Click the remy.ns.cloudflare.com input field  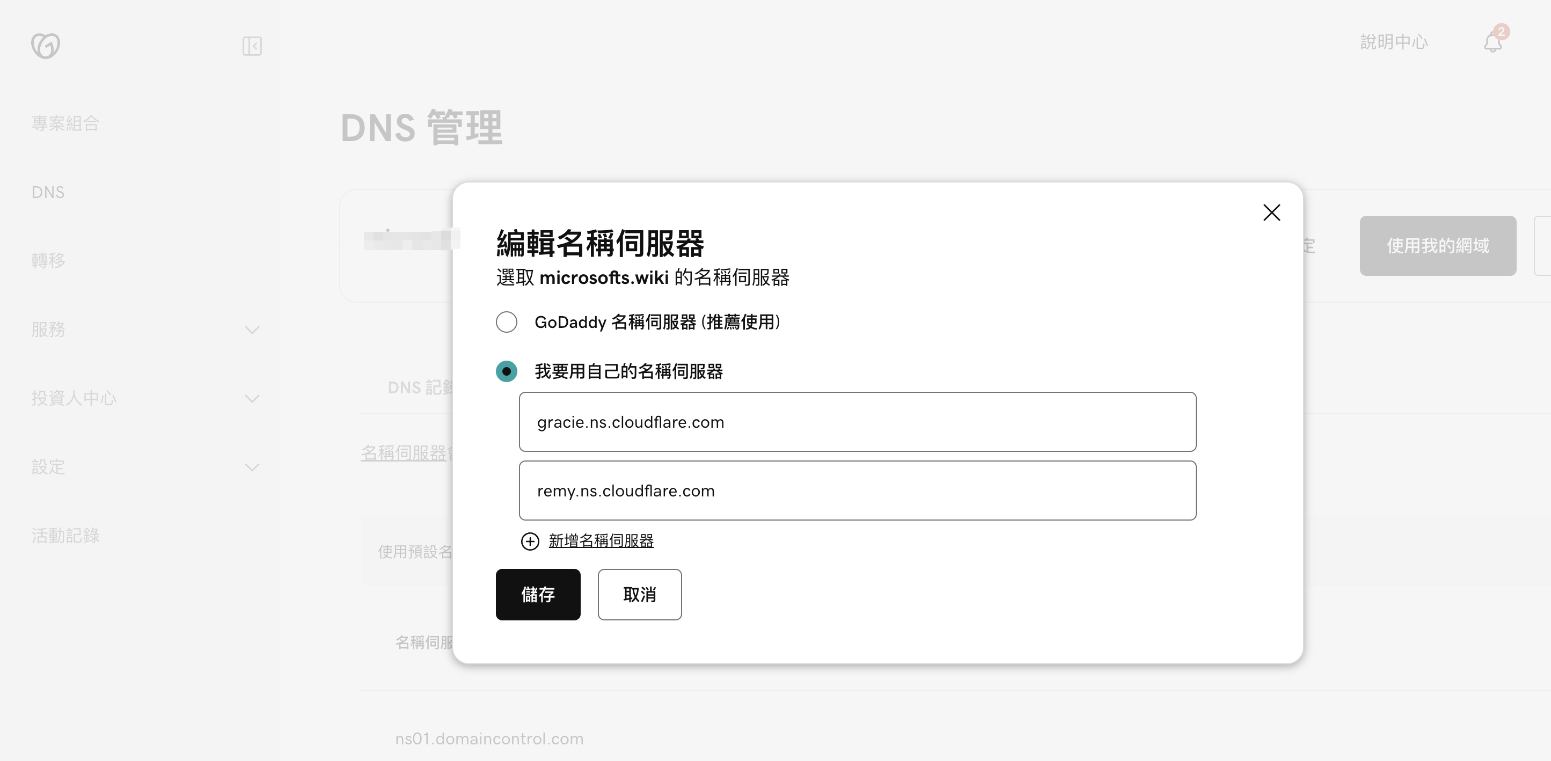[x=857, y=491]
